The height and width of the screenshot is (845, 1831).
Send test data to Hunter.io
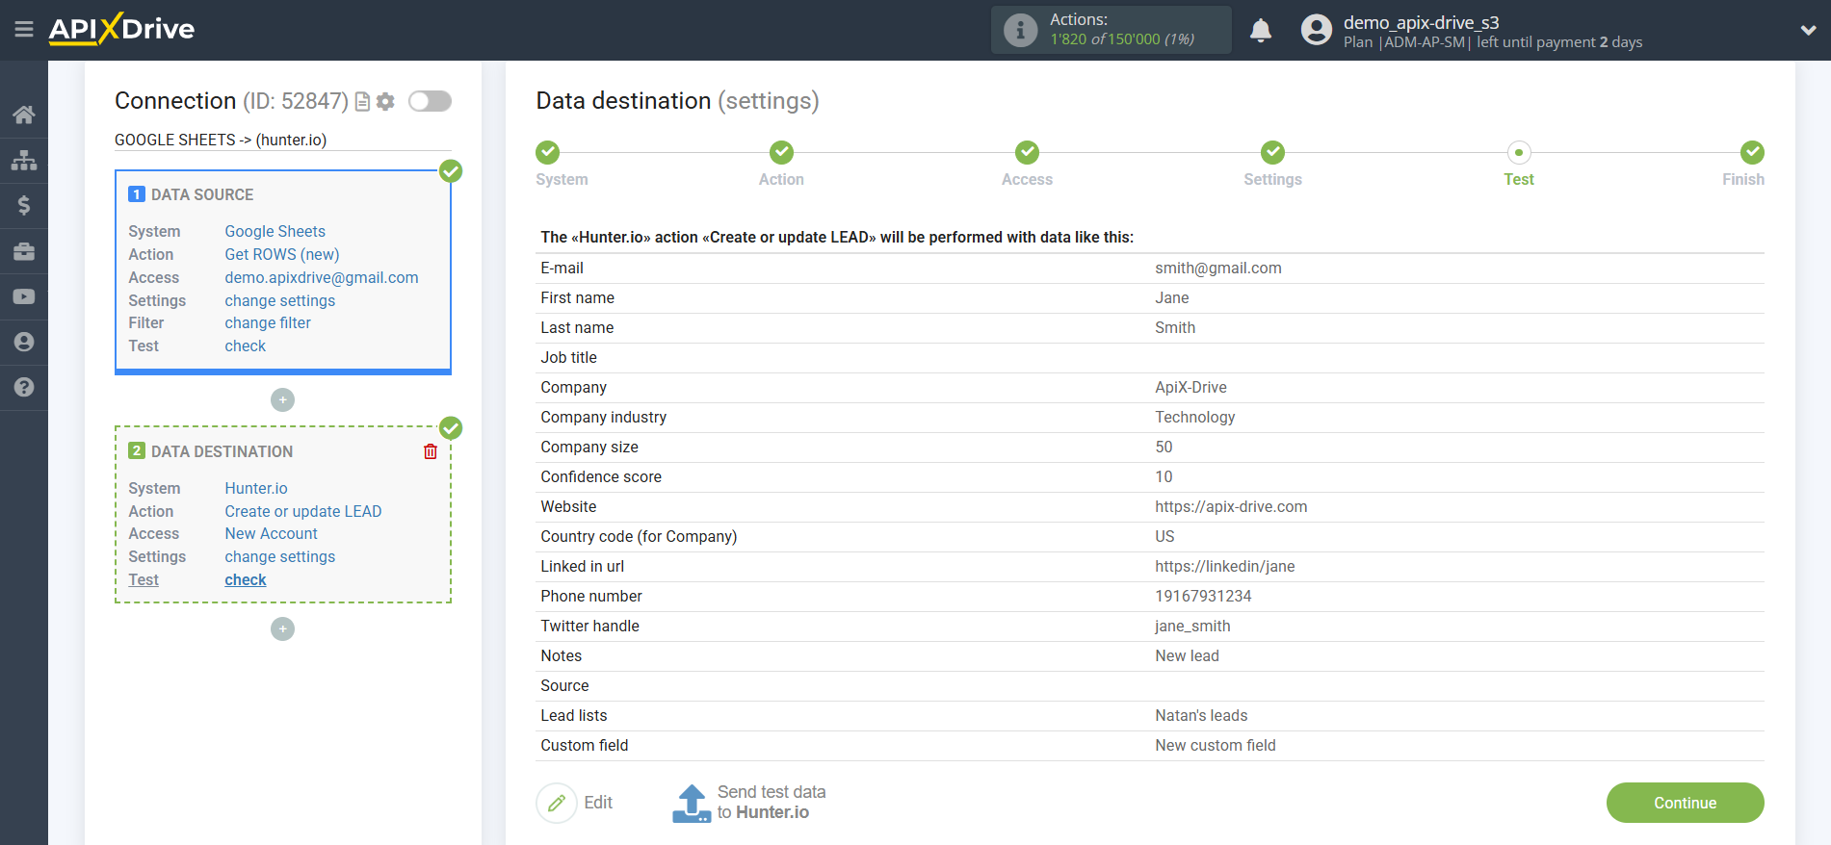tap(771, 803)
